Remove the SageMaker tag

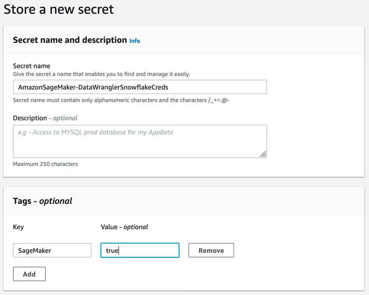tap(211, 250)
